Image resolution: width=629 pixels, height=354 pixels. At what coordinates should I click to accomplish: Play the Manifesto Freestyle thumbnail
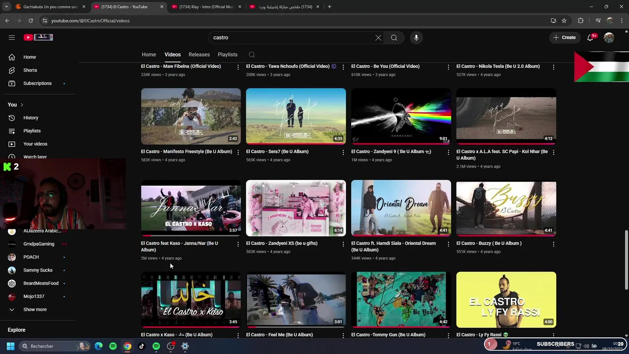click(191, 117)
